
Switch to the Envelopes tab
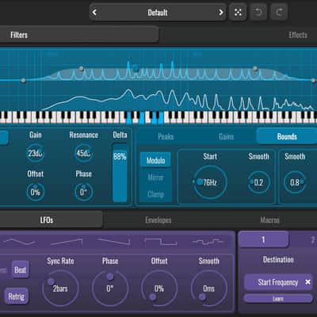(x=158, y=220)
